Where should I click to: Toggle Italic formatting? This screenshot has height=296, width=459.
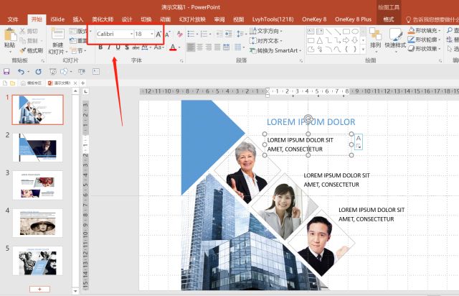click(109, 47)
